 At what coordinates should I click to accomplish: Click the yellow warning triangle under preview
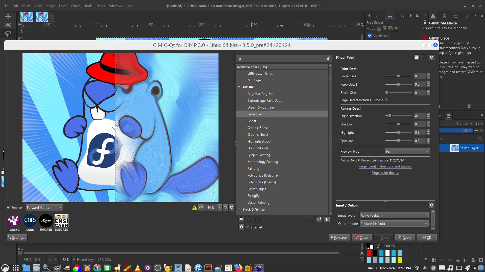click(x=195, y=208)
